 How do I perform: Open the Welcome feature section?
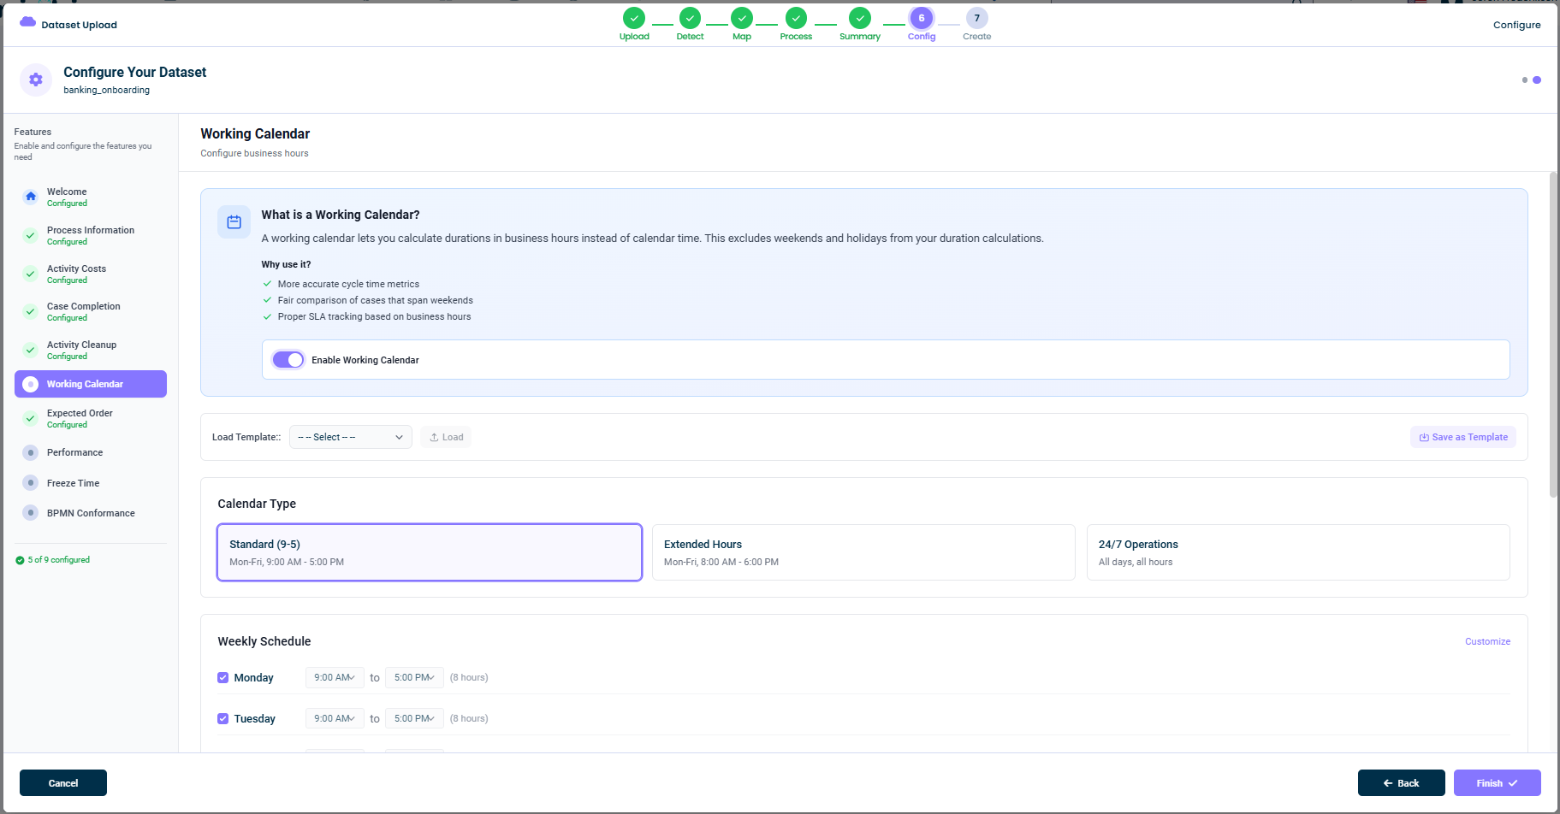click(91, 197)
